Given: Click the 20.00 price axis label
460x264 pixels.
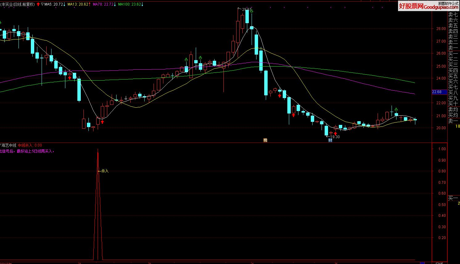Looking at the screenshot, I should [441, 128].
